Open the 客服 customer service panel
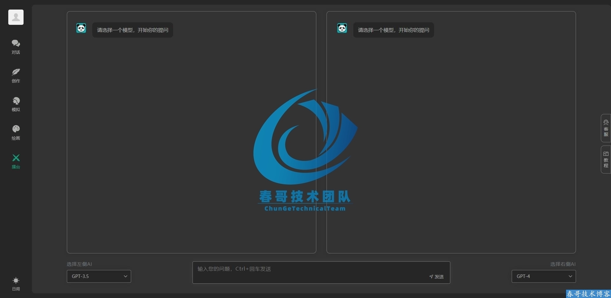Image resolution: width=611 pixels, height=298 pixels. pyautogui.click(x=606, y=128)
